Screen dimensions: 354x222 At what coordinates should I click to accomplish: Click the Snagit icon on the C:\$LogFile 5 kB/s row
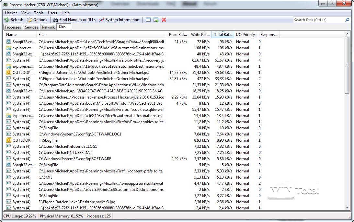point(8,165)
